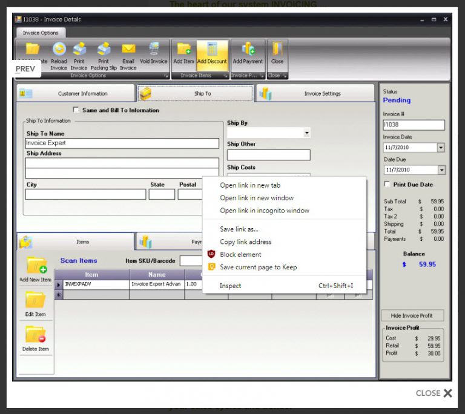This screenshot has height=414, width=465.
Task: Click the State input field
Action: [x=162, y=194]
